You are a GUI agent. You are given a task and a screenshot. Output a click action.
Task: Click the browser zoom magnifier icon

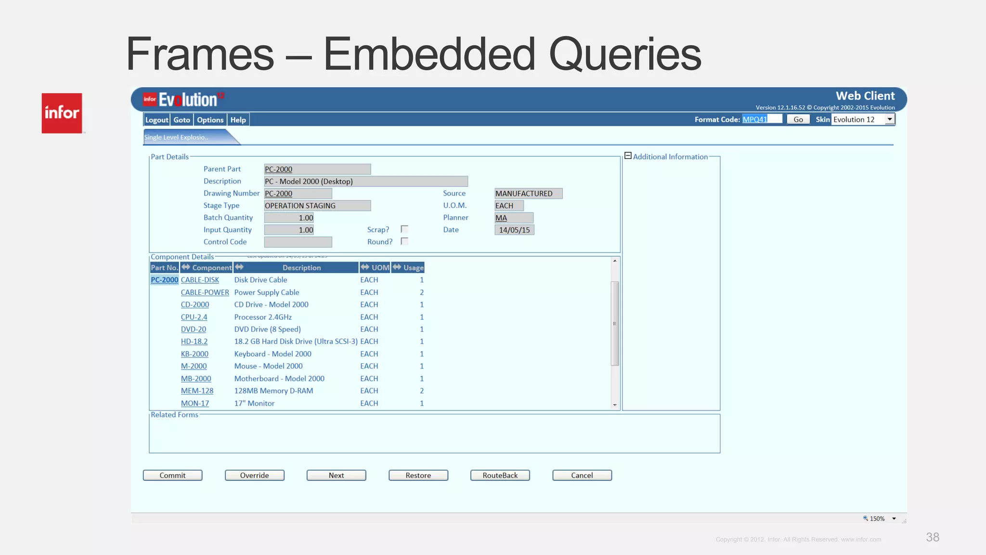865,518
